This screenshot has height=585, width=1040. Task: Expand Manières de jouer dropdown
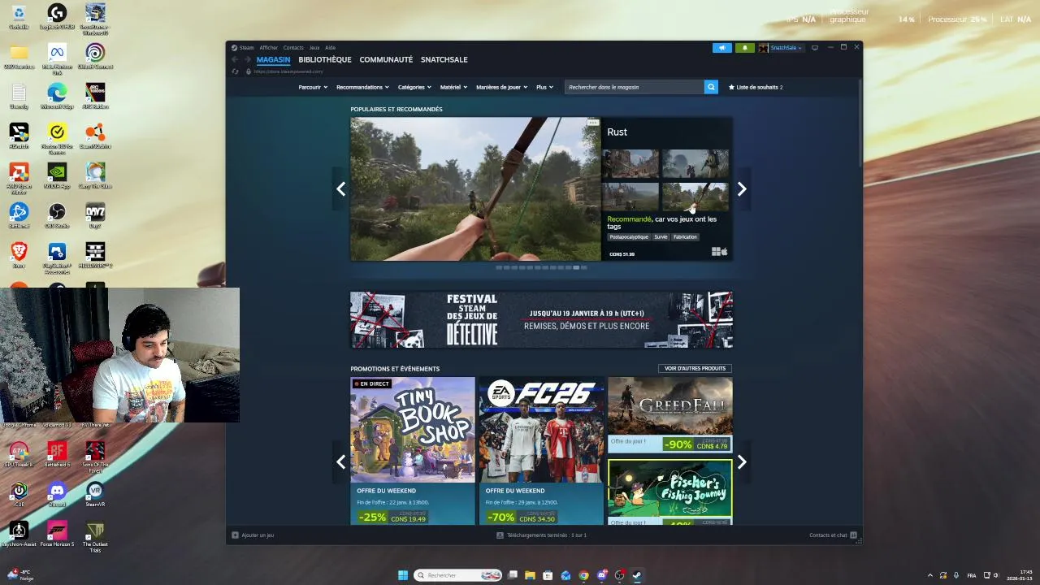tap(501, 87)
